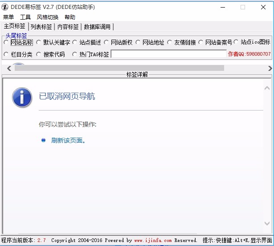
Task: Click the blue info icon
Action: click(22, 97)
